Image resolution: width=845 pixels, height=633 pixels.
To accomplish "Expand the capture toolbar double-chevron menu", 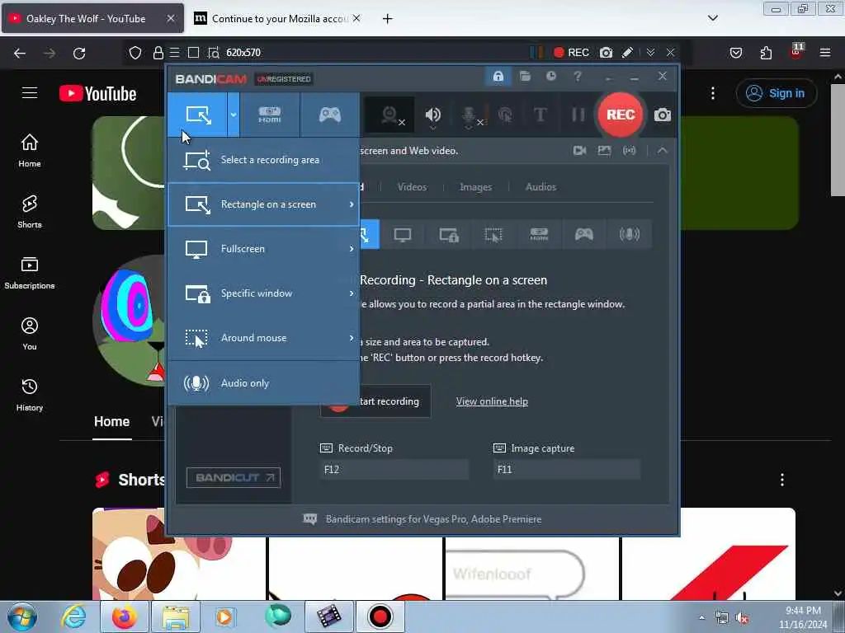I will click(650, 52).
